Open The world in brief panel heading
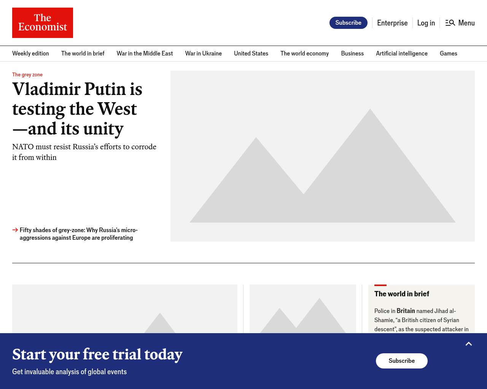 [x=401, y=294]
